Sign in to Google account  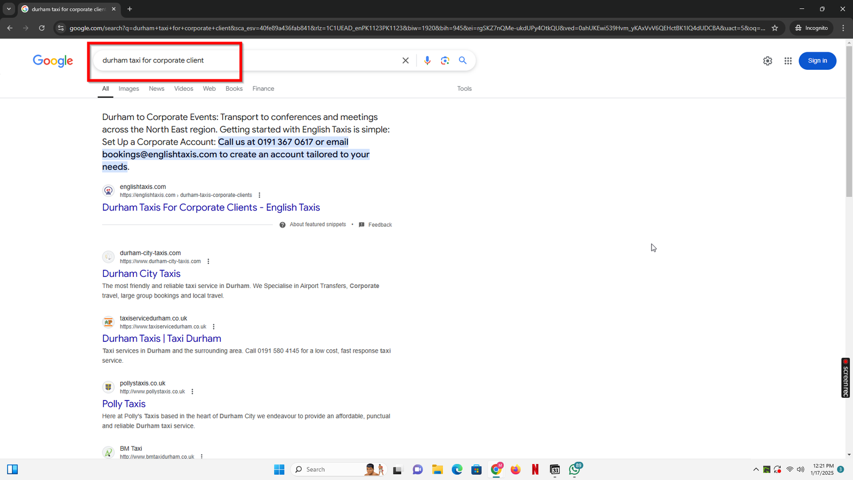tap(817, 61)
